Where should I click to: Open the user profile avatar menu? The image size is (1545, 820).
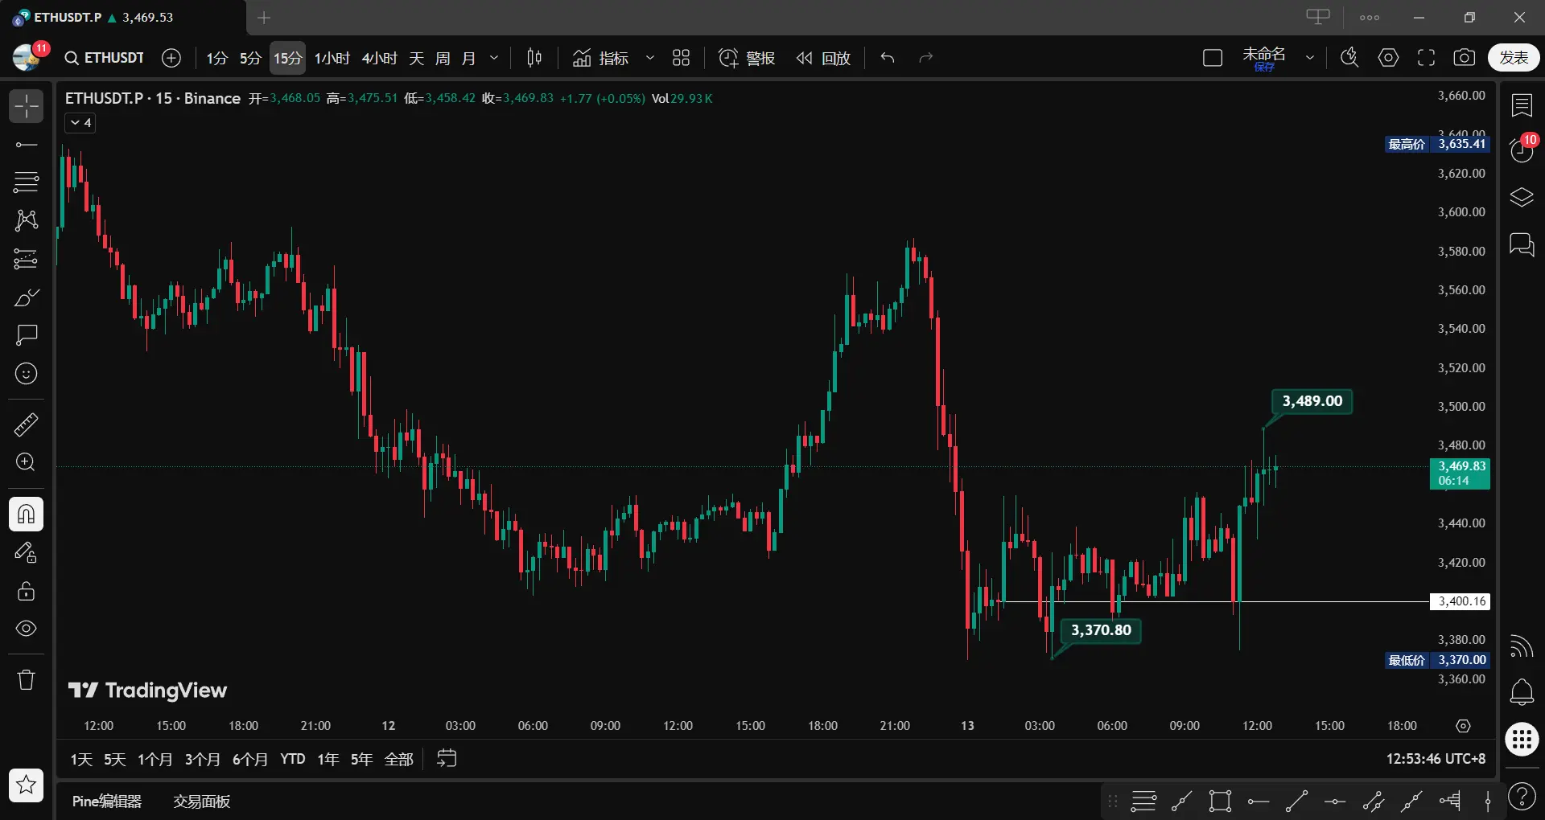point(27,57)
